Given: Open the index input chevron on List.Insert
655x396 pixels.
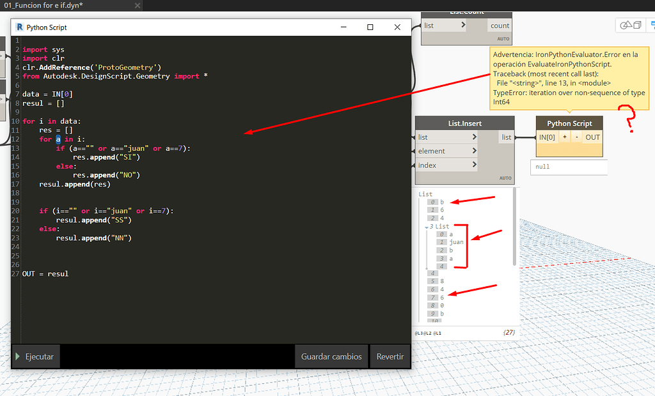Looking at the screenshot, I should pyautogui.click(x=473, y=164).
